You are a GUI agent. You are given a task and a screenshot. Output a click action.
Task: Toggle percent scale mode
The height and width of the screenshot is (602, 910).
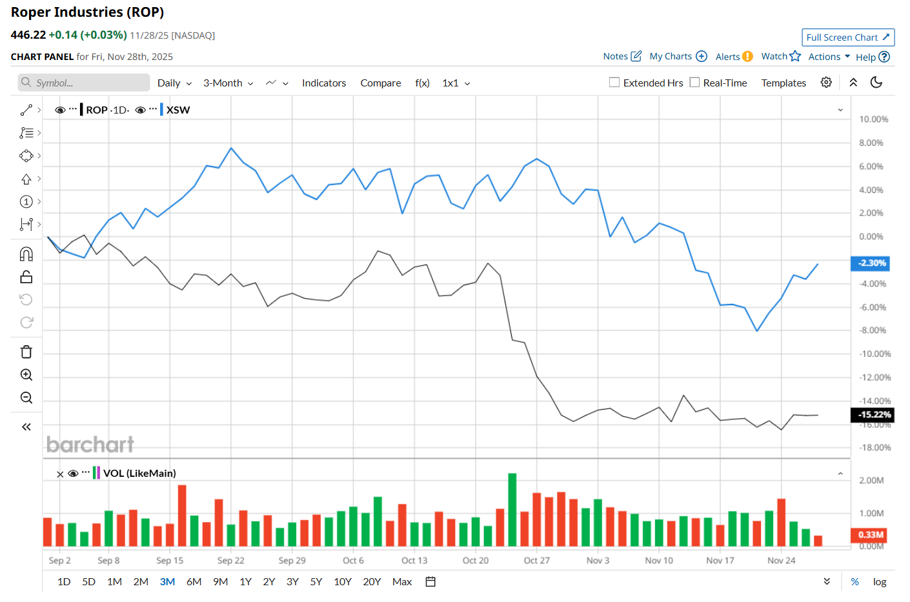coord(855,582)
